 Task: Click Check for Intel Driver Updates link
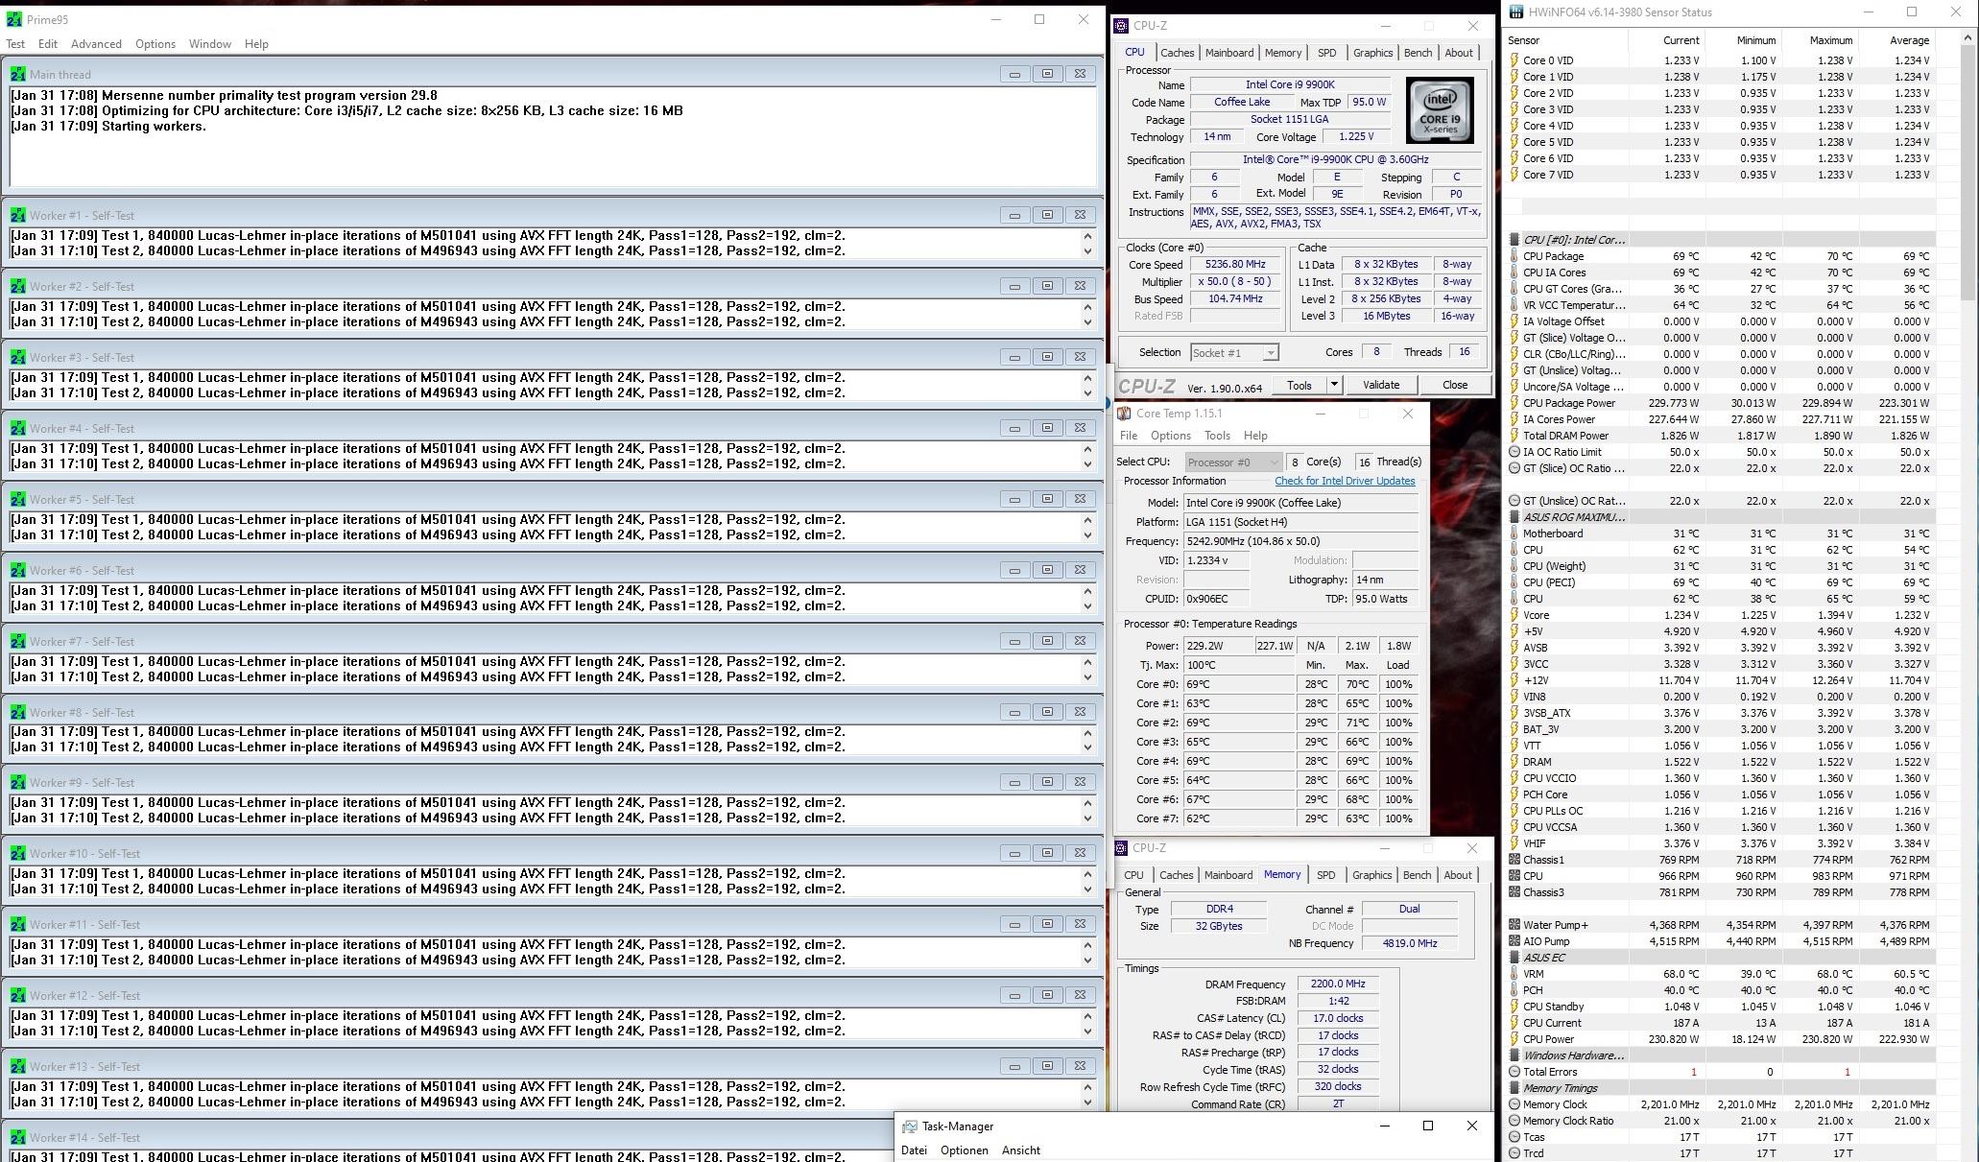click(1345, 481)
